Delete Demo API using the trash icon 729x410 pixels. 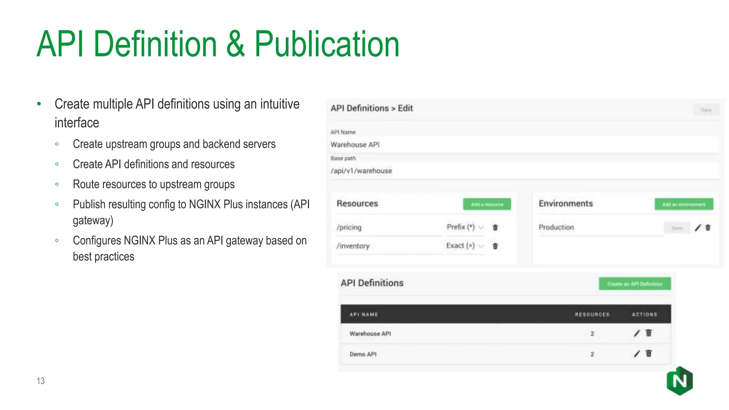click(649, 353)
